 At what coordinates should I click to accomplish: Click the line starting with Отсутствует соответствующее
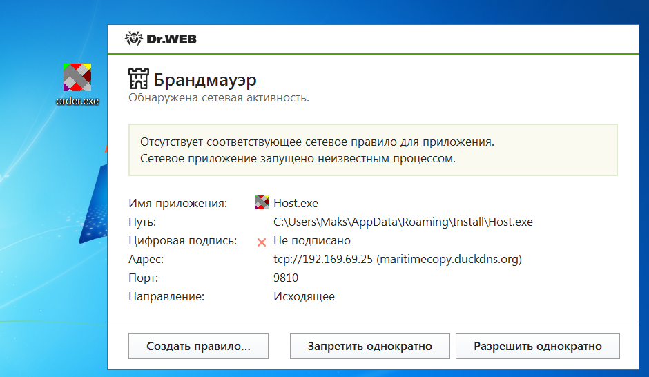click(317, 142)
